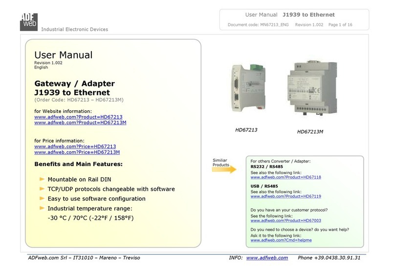Click 'English' language text

pyautogui.click(x=41, y=67)
